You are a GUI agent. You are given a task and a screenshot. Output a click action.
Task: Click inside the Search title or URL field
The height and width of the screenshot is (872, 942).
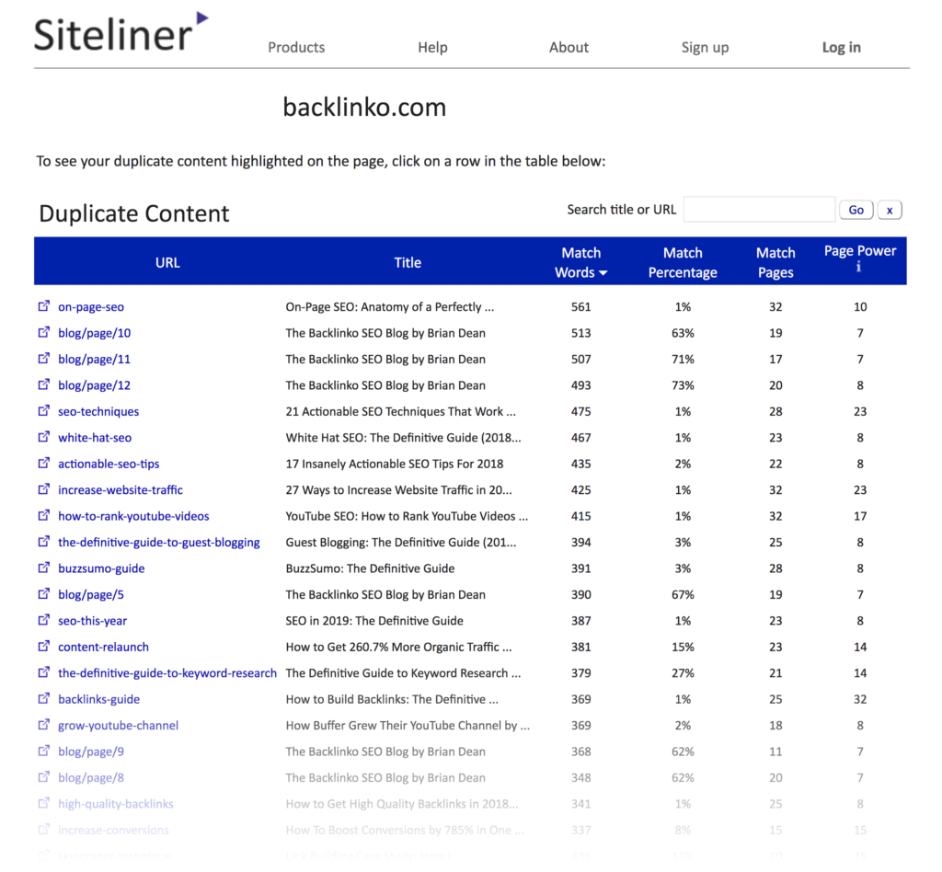[759, 210]
